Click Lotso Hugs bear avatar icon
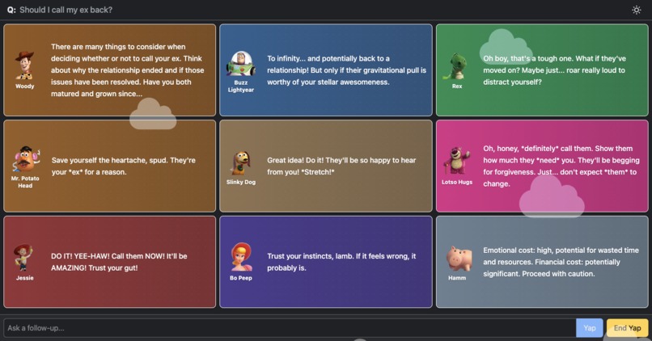 [456, 162]
